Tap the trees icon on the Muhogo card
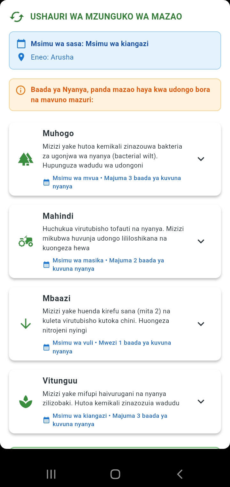 pyautogui.click(x=26, y=159)
